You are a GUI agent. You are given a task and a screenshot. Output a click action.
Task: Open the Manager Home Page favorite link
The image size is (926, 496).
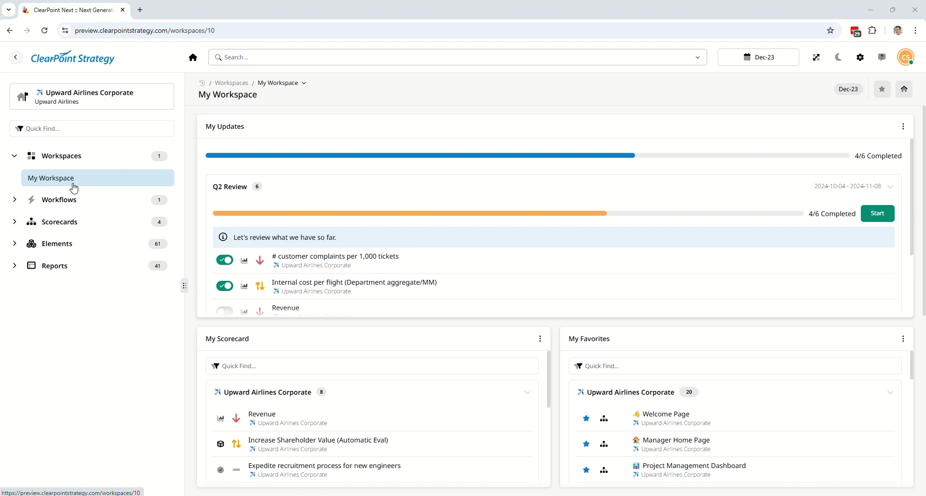click(x=676, y=440)
